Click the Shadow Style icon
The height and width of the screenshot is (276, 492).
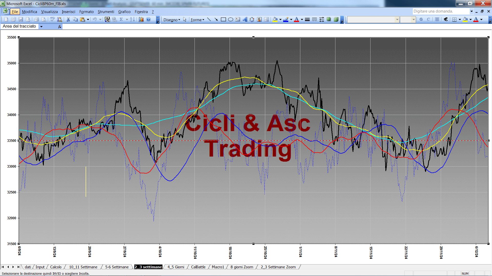pyautogui.click(x=329, y=19)
